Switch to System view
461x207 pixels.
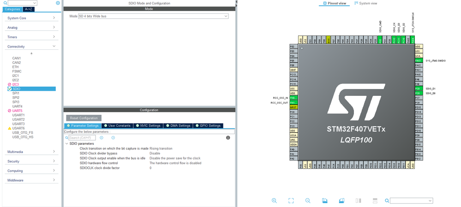tap(366, 3)
